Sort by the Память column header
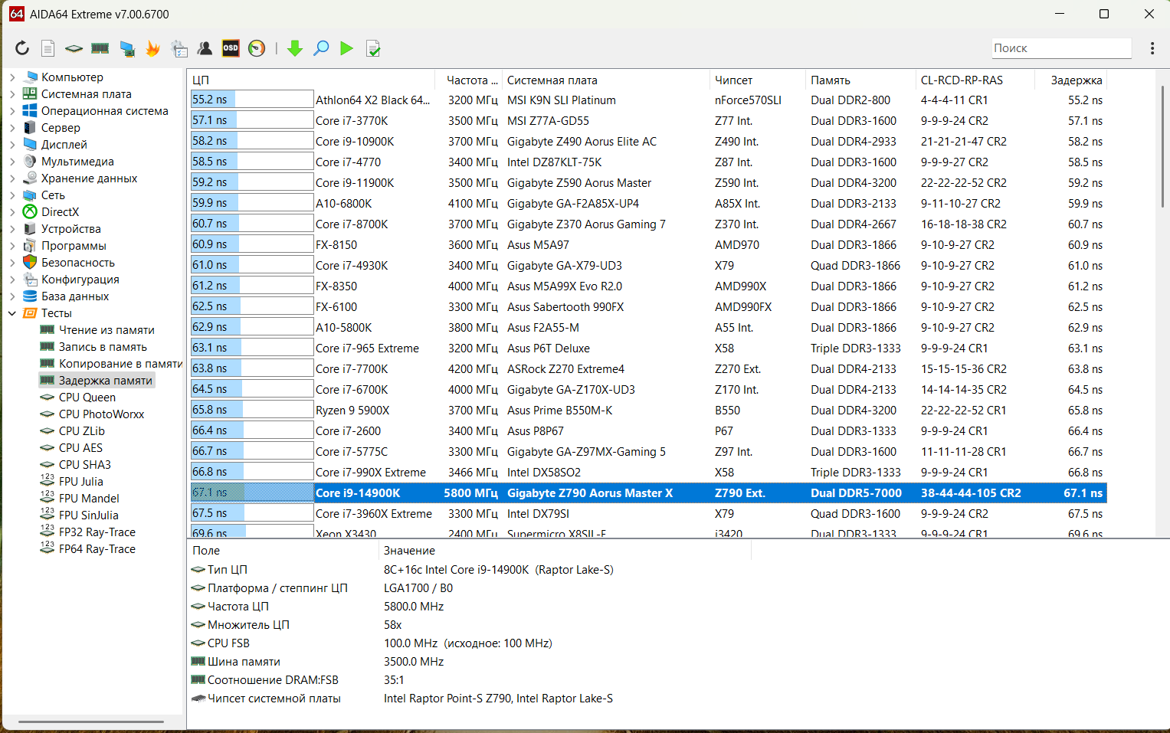 (x=860, y=80)
